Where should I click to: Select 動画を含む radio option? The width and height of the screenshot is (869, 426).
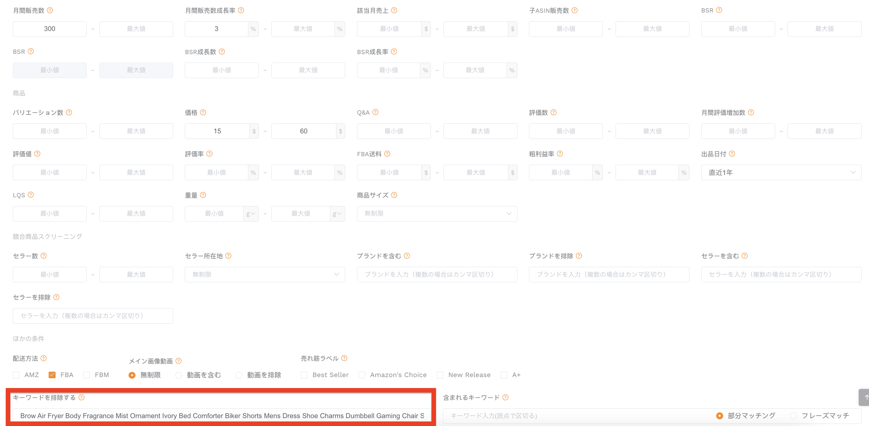(179, 375)
